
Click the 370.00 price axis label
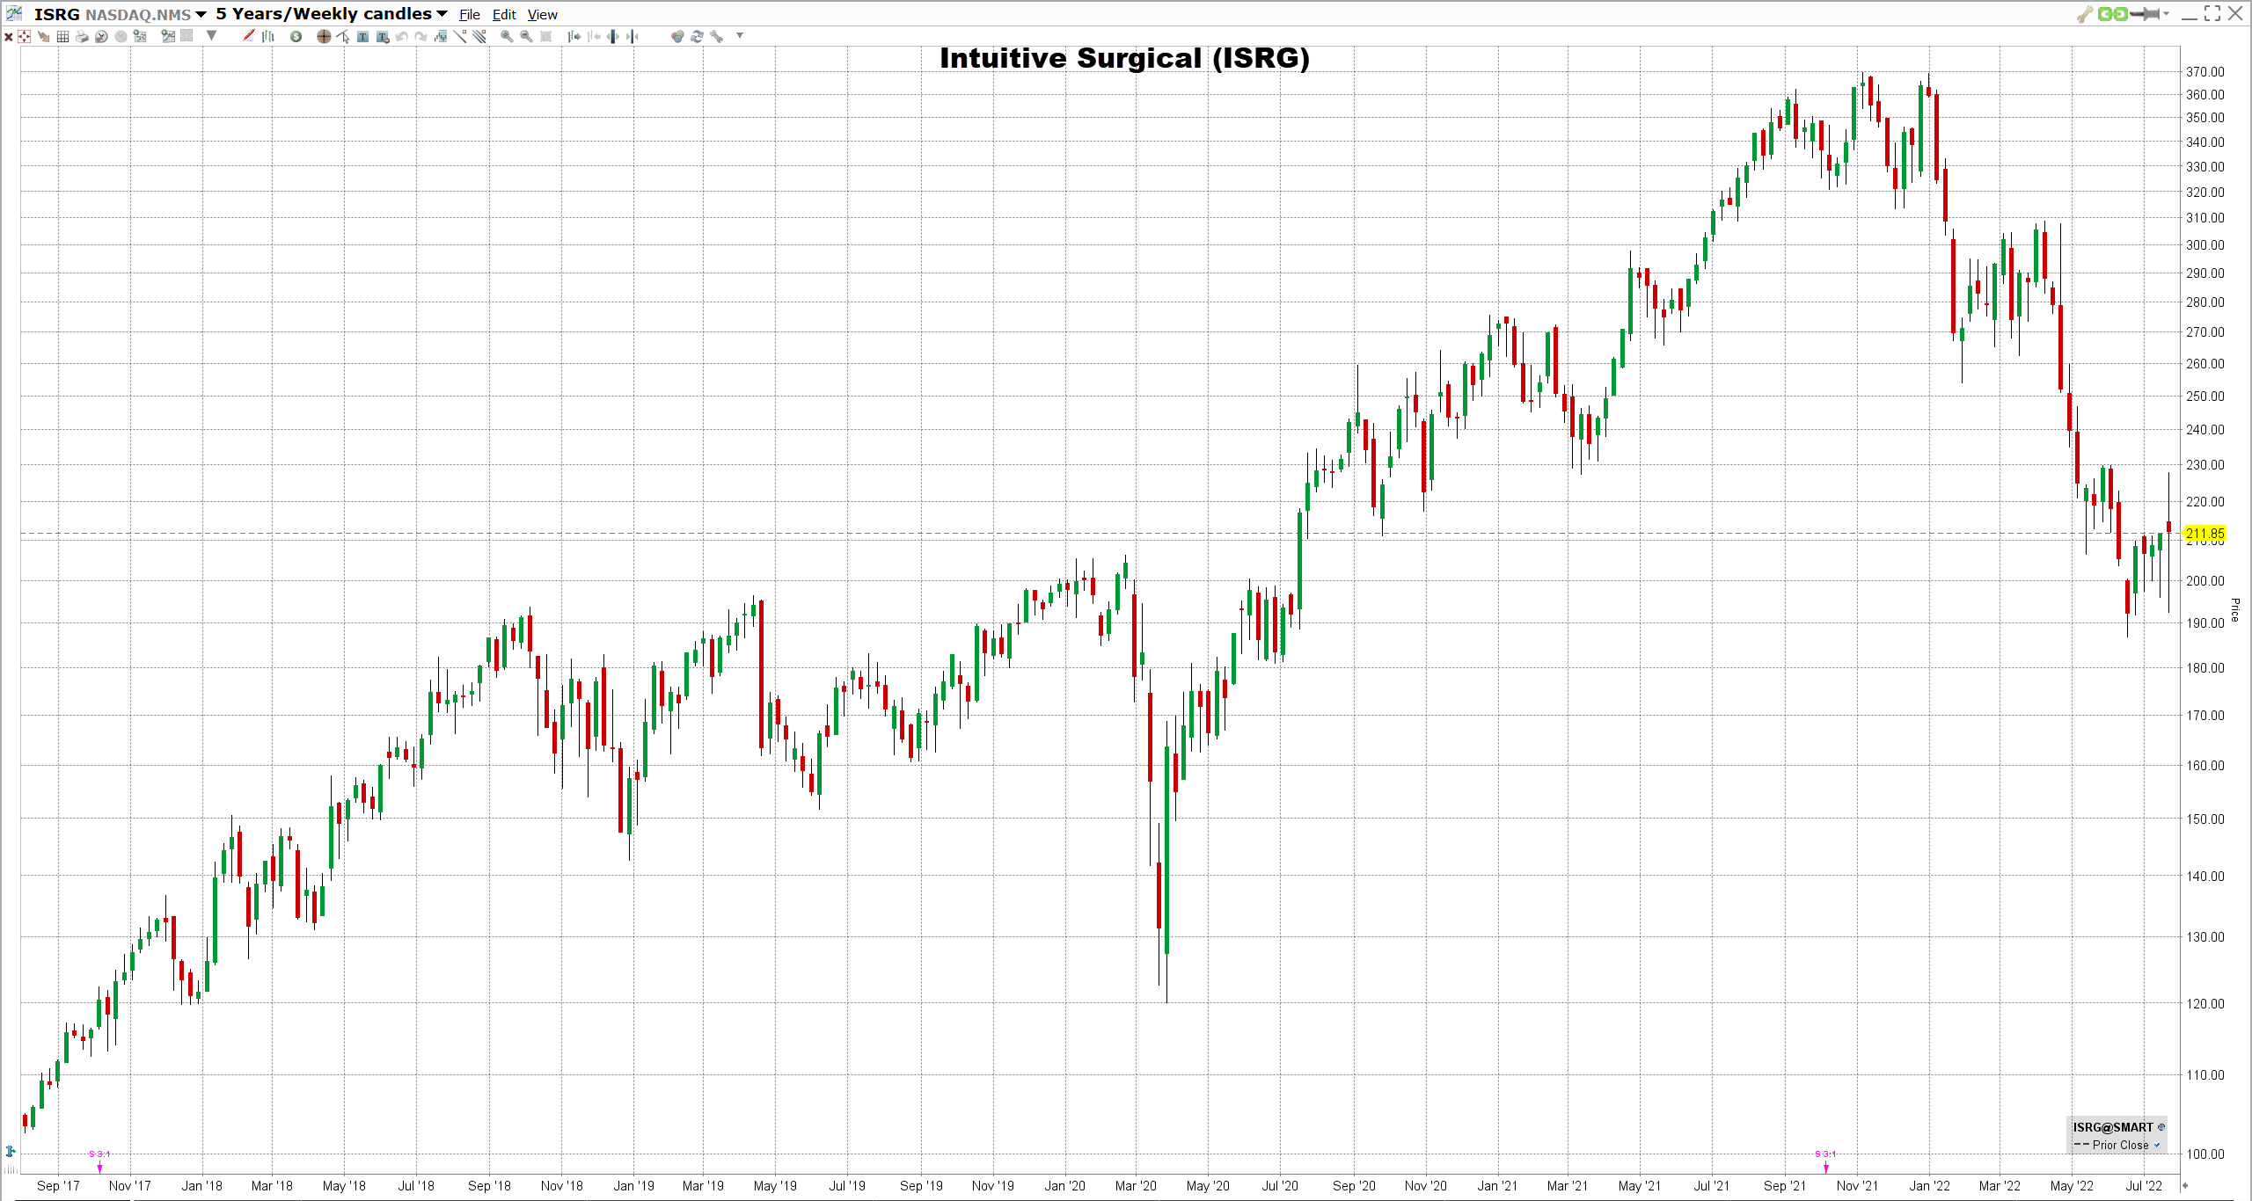(2205, 72)
